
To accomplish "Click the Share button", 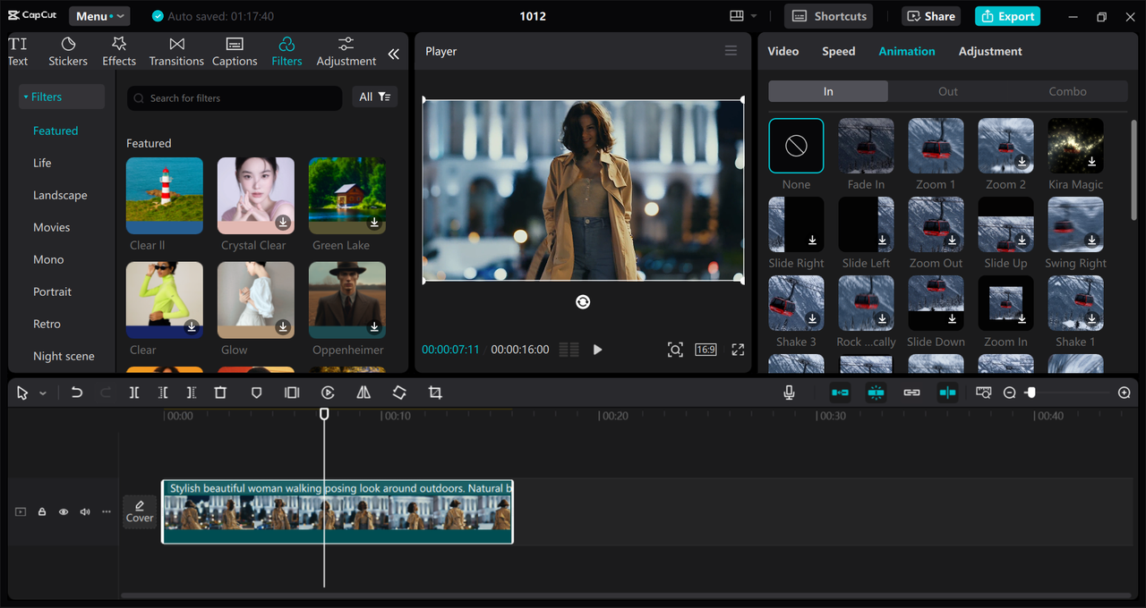I will point(930,16).
